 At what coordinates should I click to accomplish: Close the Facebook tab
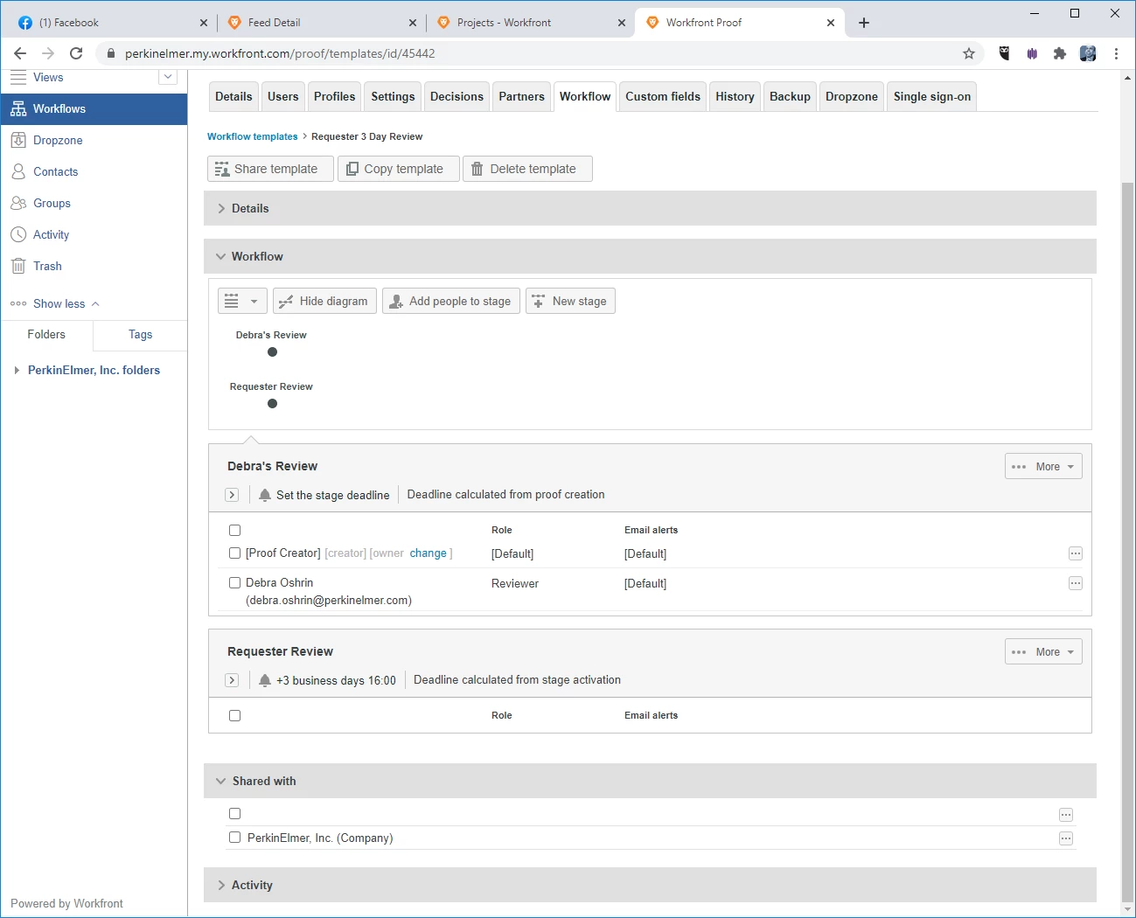[x=204, y=23]
